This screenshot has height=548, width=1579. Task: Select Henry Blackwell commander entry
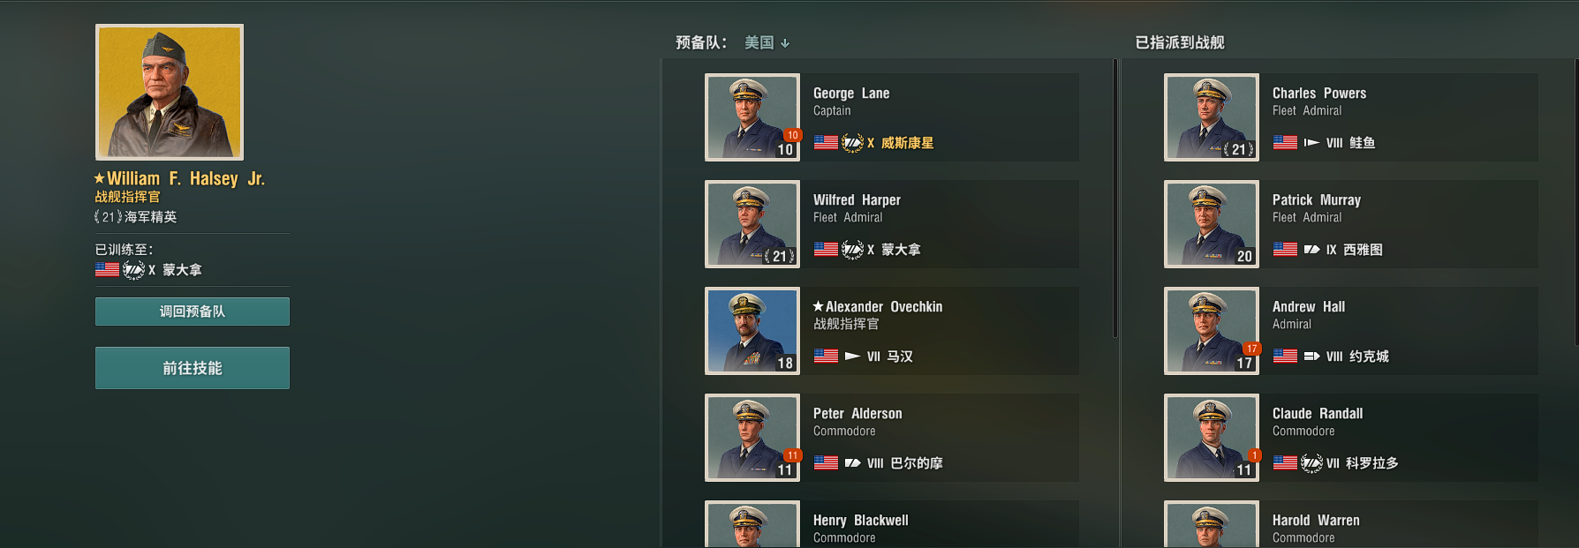(x=892, y=524)
